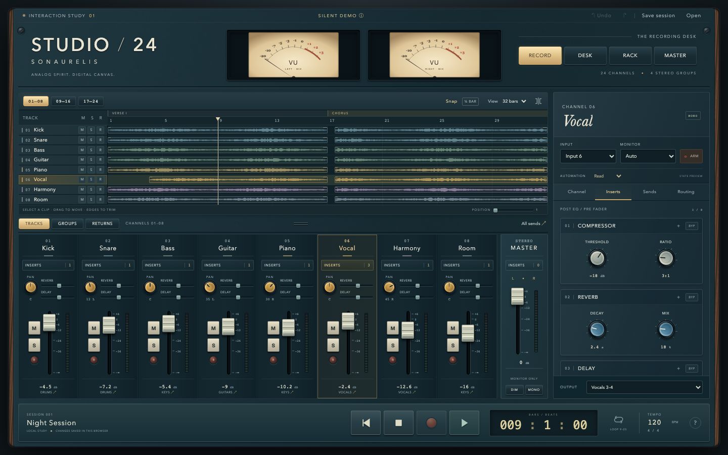Image resolution: width=728 pixels, height=455 pixels.
Task: Click the Silent Demo info icon
Action: (x=361, y=16)
